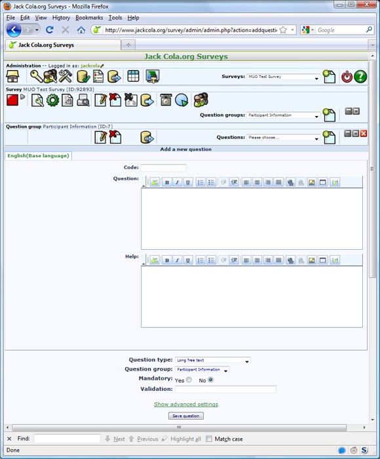Edit current question group pencil icon
The image size is (380, 459).
click(x=100, y=137)
